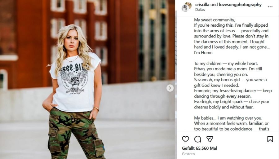
Task: Click the 'My babies... I am watching' line
Action: click(x=228, y=118)
